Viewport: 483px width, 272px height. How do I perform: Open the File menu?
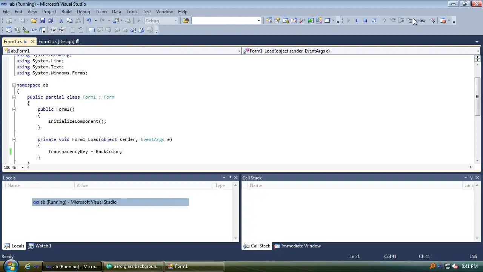6,12
